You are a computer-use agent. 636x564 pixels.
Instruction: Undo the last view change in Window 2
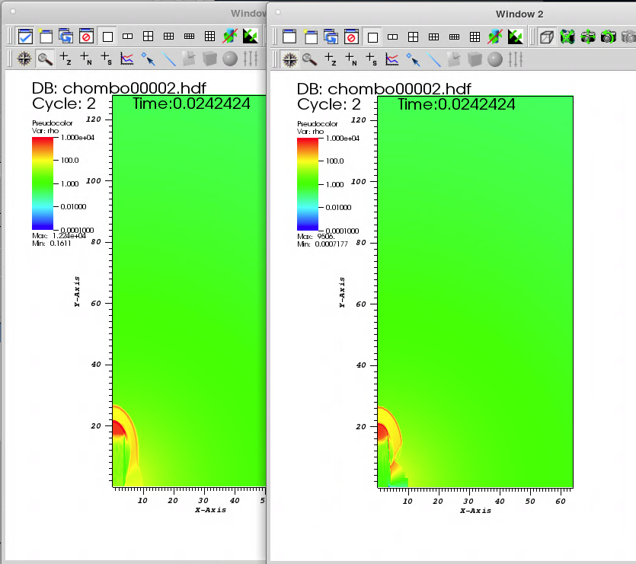pyautogui.click(x=609, y=37)
